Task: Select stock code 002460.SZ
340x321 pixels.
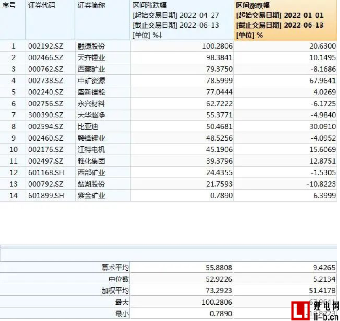Action: [45, 138]
